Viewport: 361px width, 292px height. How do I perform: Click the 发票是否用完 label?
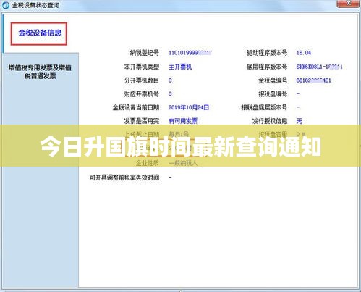click(x=142, y=121)
